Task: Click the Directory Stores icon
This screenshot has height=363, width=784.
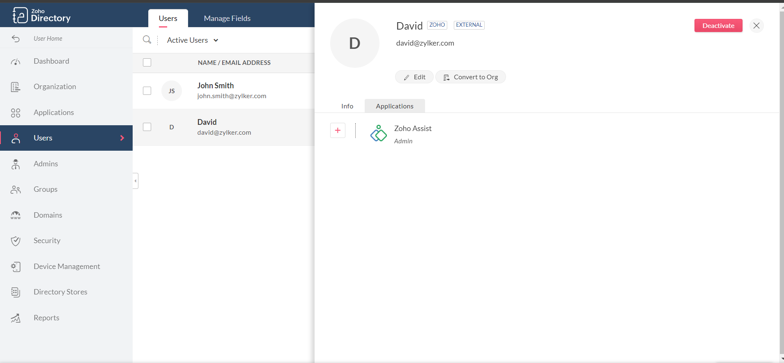Action: (x=16, y=292)
